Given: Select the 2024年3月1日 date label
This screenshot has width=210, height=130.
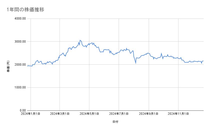Looking at the screenshot, I should click(60, 114).
